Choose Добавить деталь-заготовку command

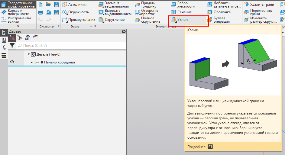click(x=224, y=5)
